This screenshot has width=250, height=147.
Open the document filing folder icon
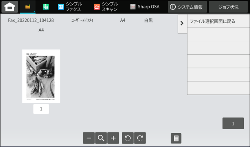coord(28,7)
